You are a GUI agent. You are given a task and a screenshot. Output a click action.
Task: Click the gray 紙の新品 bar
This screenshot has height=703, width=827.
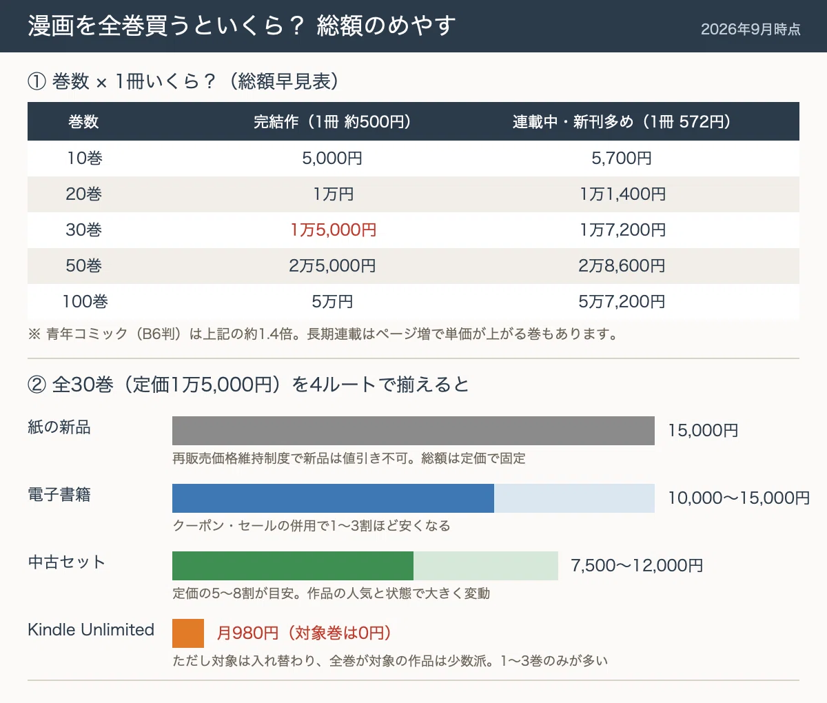point(413,431)
